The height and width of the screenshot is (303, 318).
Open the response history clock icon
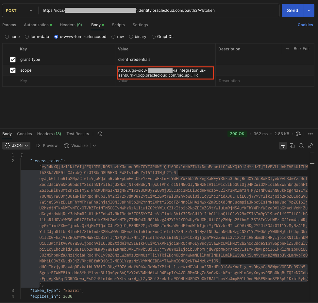(100, 134)
